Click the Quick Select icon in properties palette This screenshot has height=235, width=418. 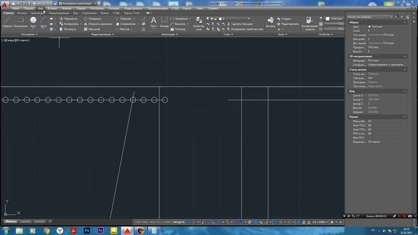point(407,17)
